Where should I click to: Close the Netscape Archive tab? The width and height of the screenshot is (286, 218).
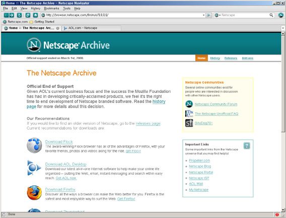coord(57,28)
